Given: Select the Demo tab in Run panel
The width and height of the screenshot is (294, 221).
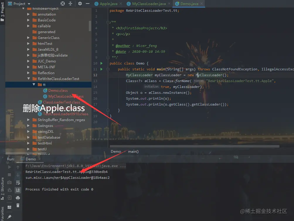Looking at the screenshot, I should [31, 159].
